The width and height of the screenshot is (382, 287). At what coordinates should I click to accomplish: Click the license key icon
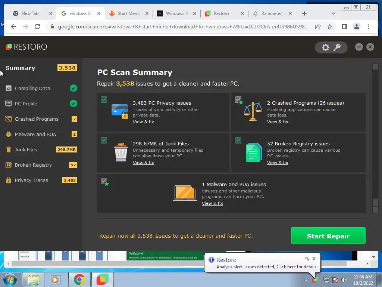337,47
